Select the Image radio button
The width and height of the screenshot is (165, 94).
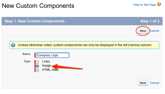coord(37,66)
